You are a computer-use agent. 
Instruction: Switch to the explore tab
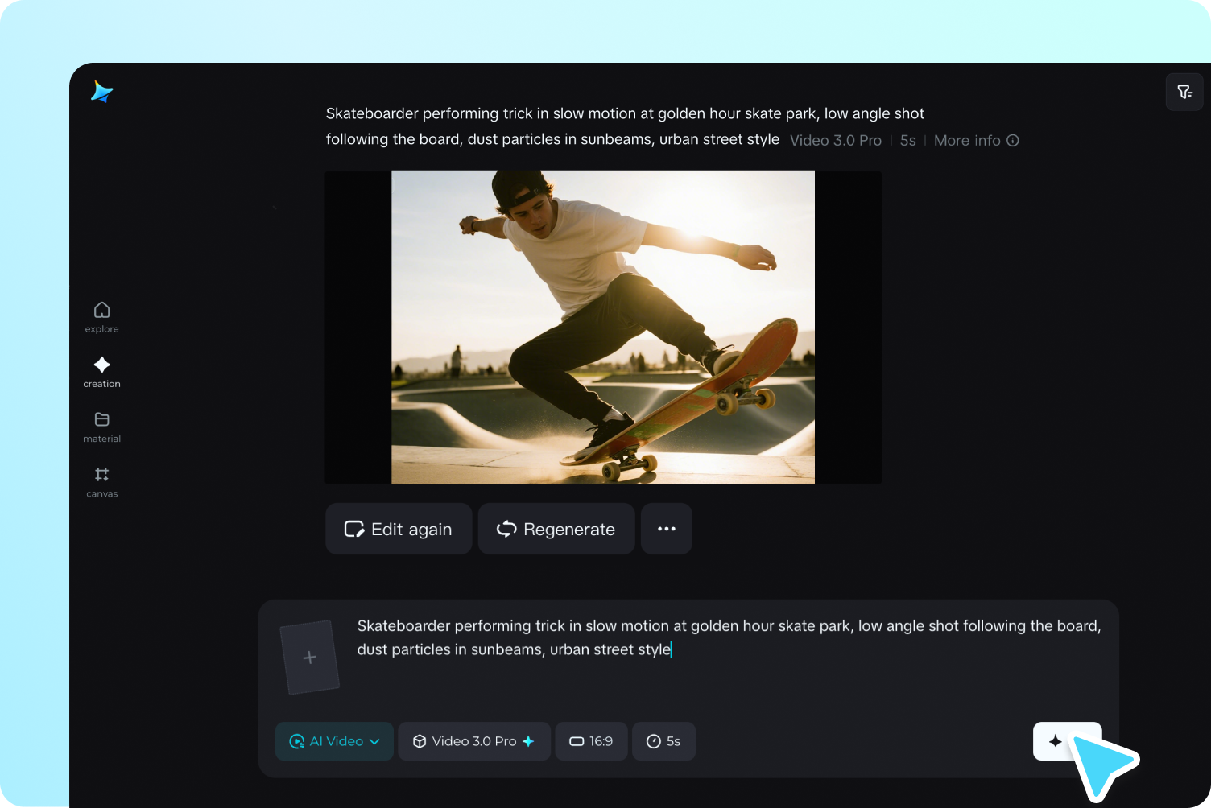101,318
